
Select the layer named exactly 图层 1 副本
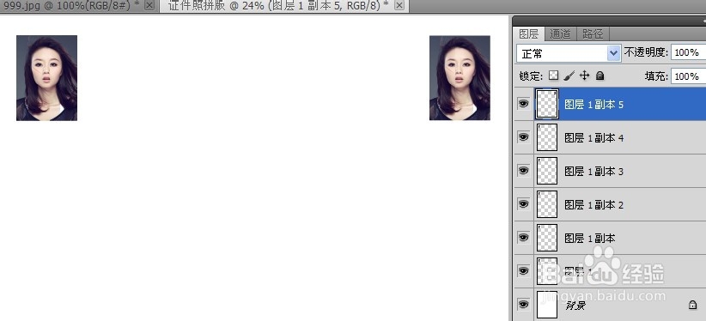tap(590, 238)
